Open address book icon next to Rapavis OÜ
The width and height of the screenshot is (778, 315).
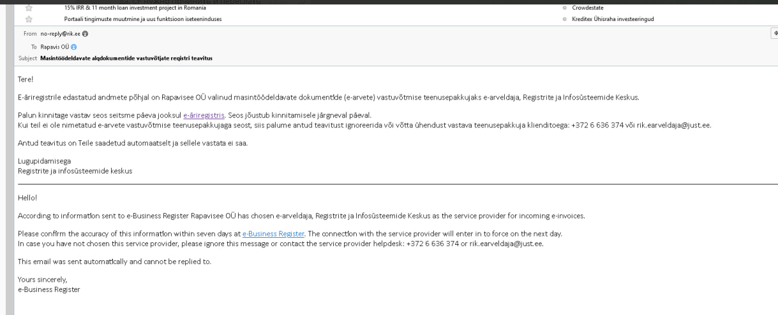(x=74, y=47)
